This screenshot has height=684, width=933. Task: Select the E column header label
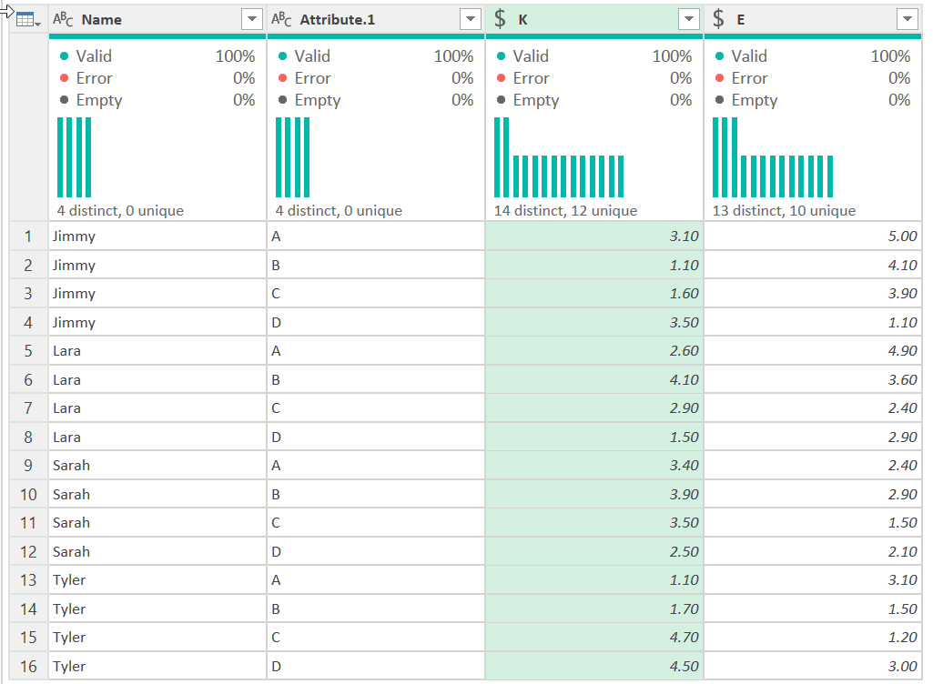pos(741,20)
